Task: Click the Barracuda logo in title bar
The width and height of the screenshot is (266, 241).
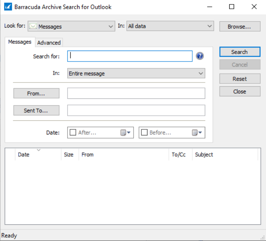Action: pyautogui.click(x=8, y=7)
